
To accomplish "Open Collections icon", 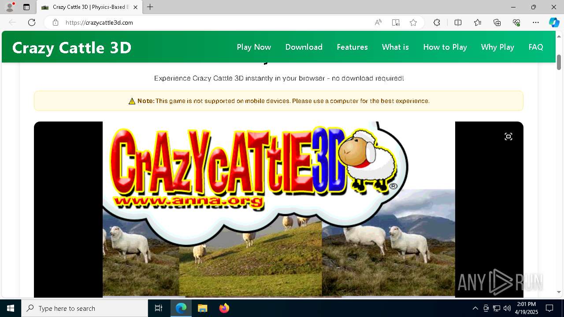I will point(497,22).
